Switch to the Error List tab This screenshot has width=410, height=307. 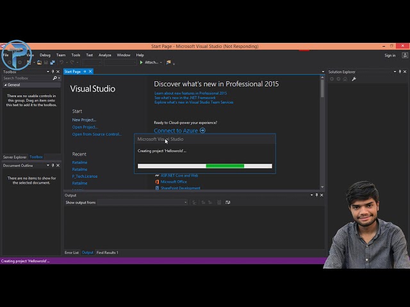(x=72, y=253)
